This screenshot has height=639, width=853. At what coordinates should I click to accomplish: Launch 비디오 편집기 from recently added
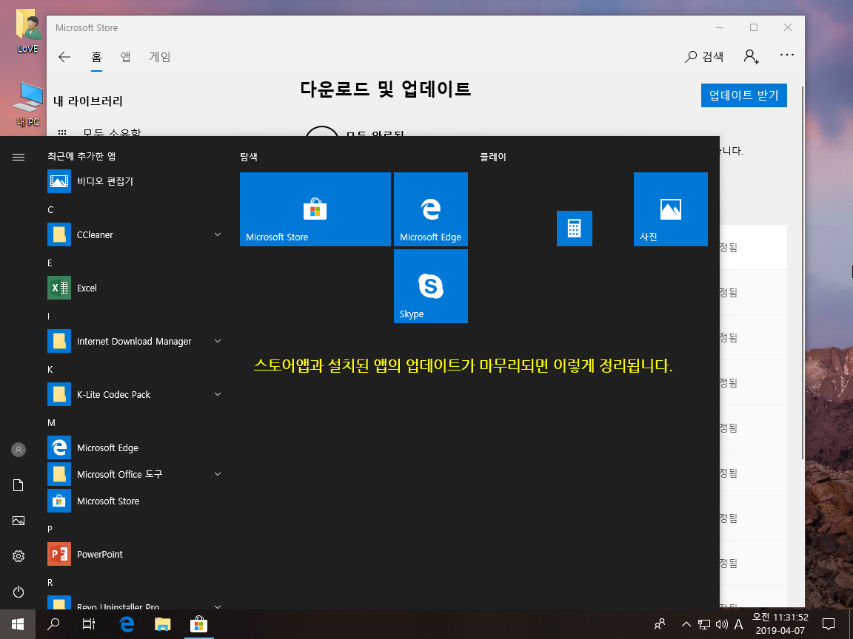tap(135, 181)
